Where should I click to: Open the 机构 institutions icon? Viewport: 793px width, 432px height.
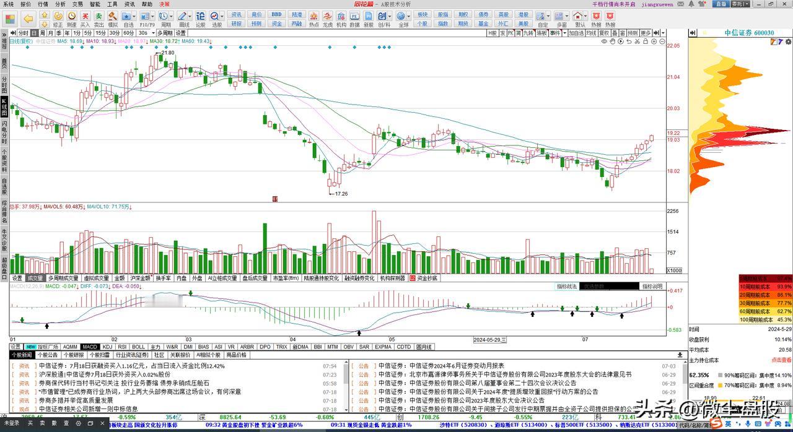pyautogui.click(x=341, y=20)
